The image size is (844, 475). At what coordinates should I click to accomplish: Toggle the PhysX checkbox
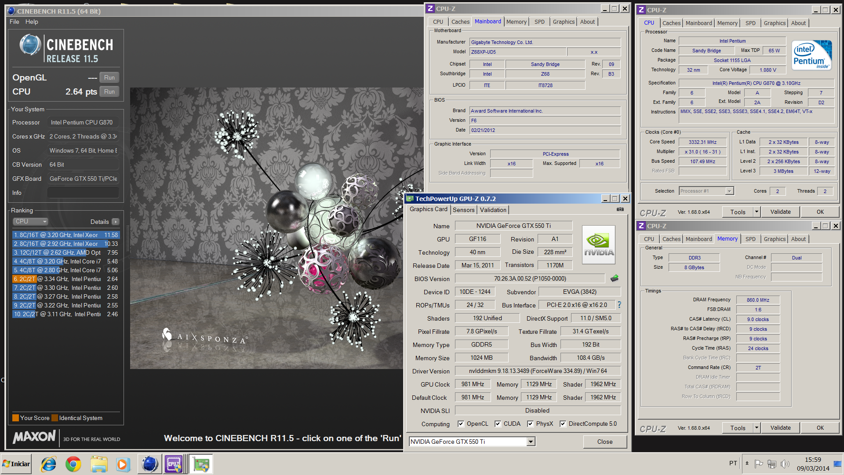pos(530,424)
